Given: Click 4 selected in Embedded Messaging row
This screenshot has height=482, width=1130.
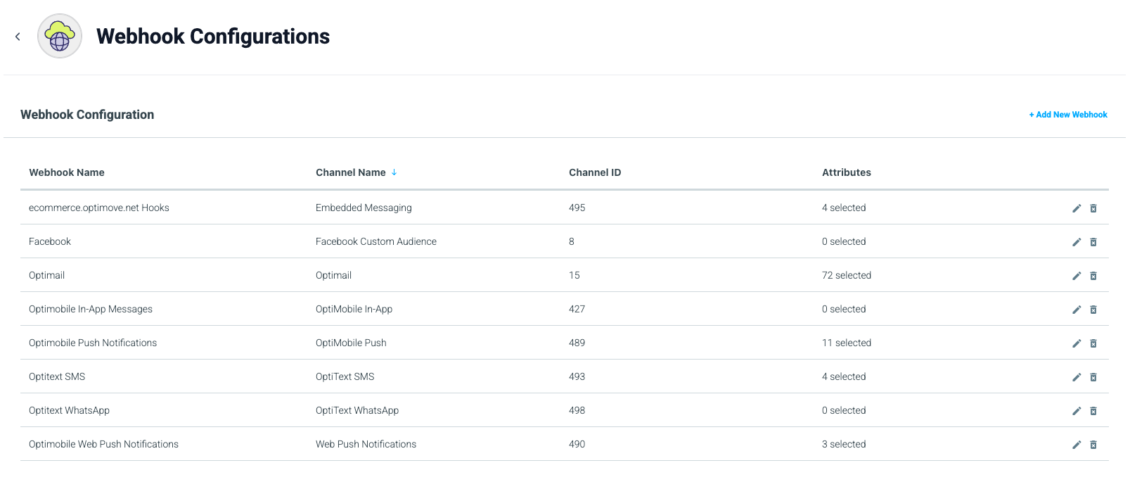Looking at the screenshot, I should point(844,208).
